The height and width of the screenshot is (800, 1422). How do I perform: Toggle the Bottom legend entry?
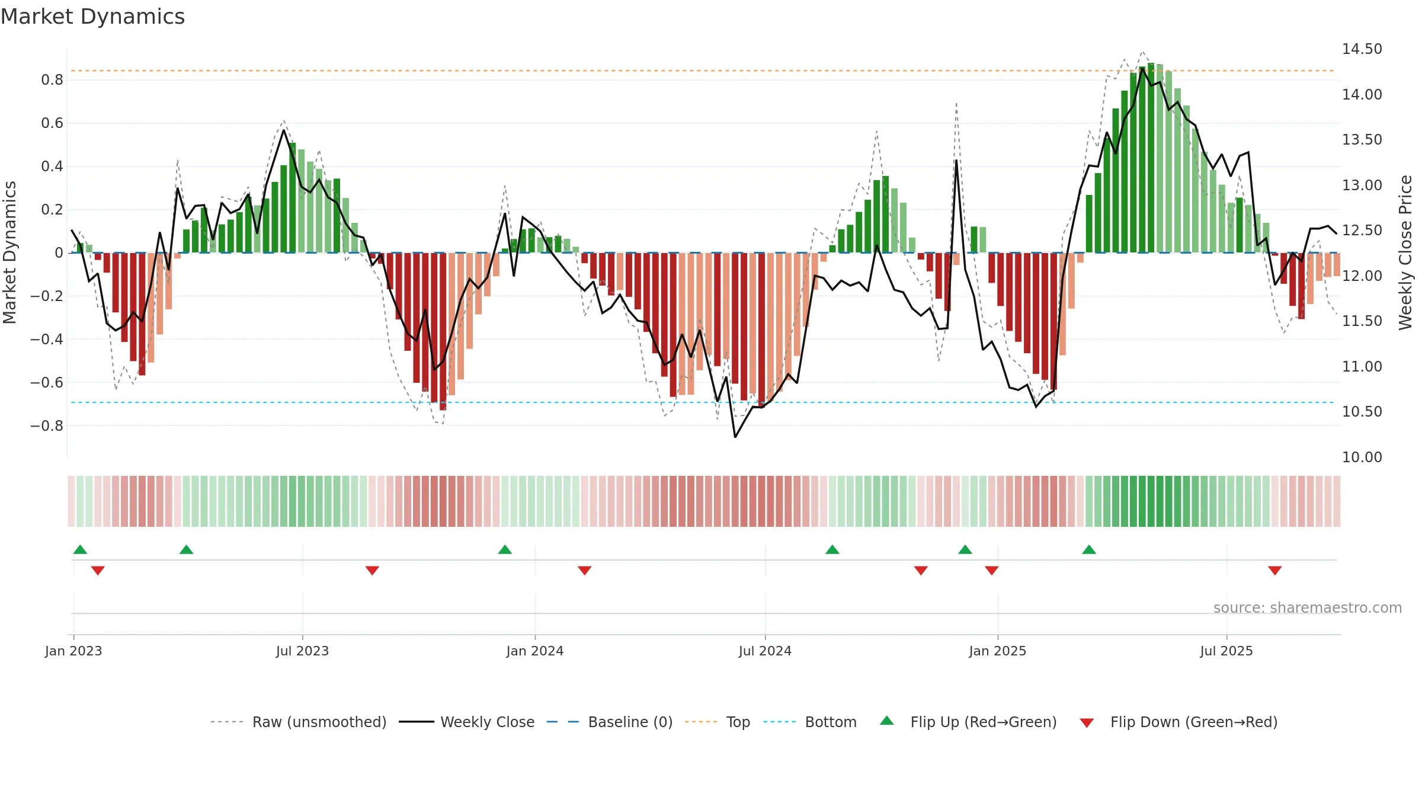coord(810,722)
